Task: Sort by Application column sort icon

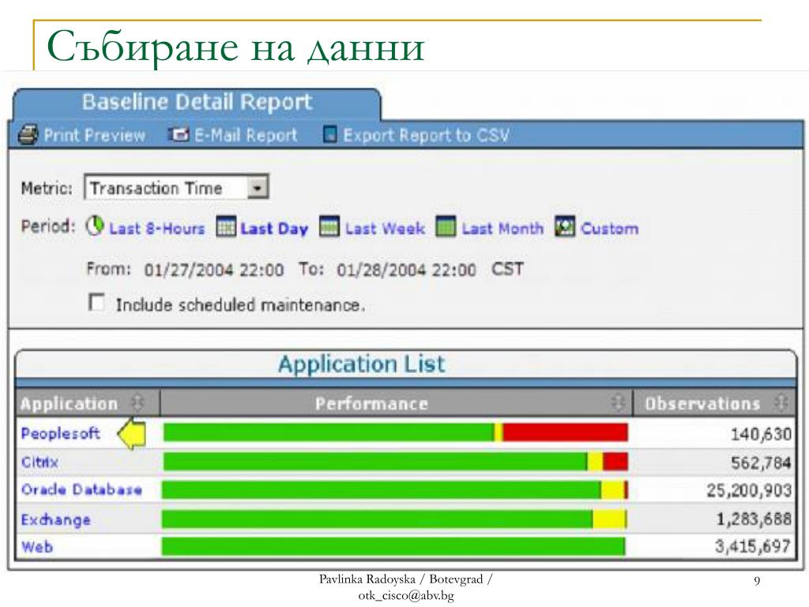Action: click(x=137, y=402)
